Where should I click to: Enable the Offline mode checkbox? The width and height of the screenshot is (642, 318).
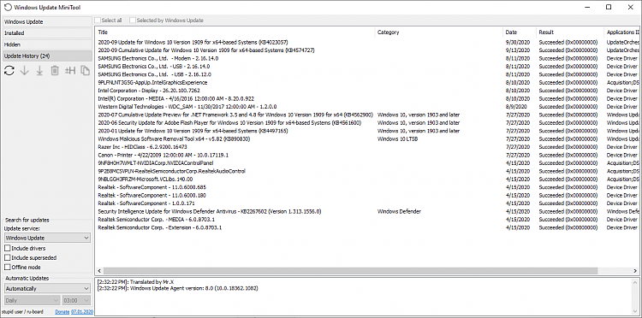pyautogui.click(x=8, y=268)
